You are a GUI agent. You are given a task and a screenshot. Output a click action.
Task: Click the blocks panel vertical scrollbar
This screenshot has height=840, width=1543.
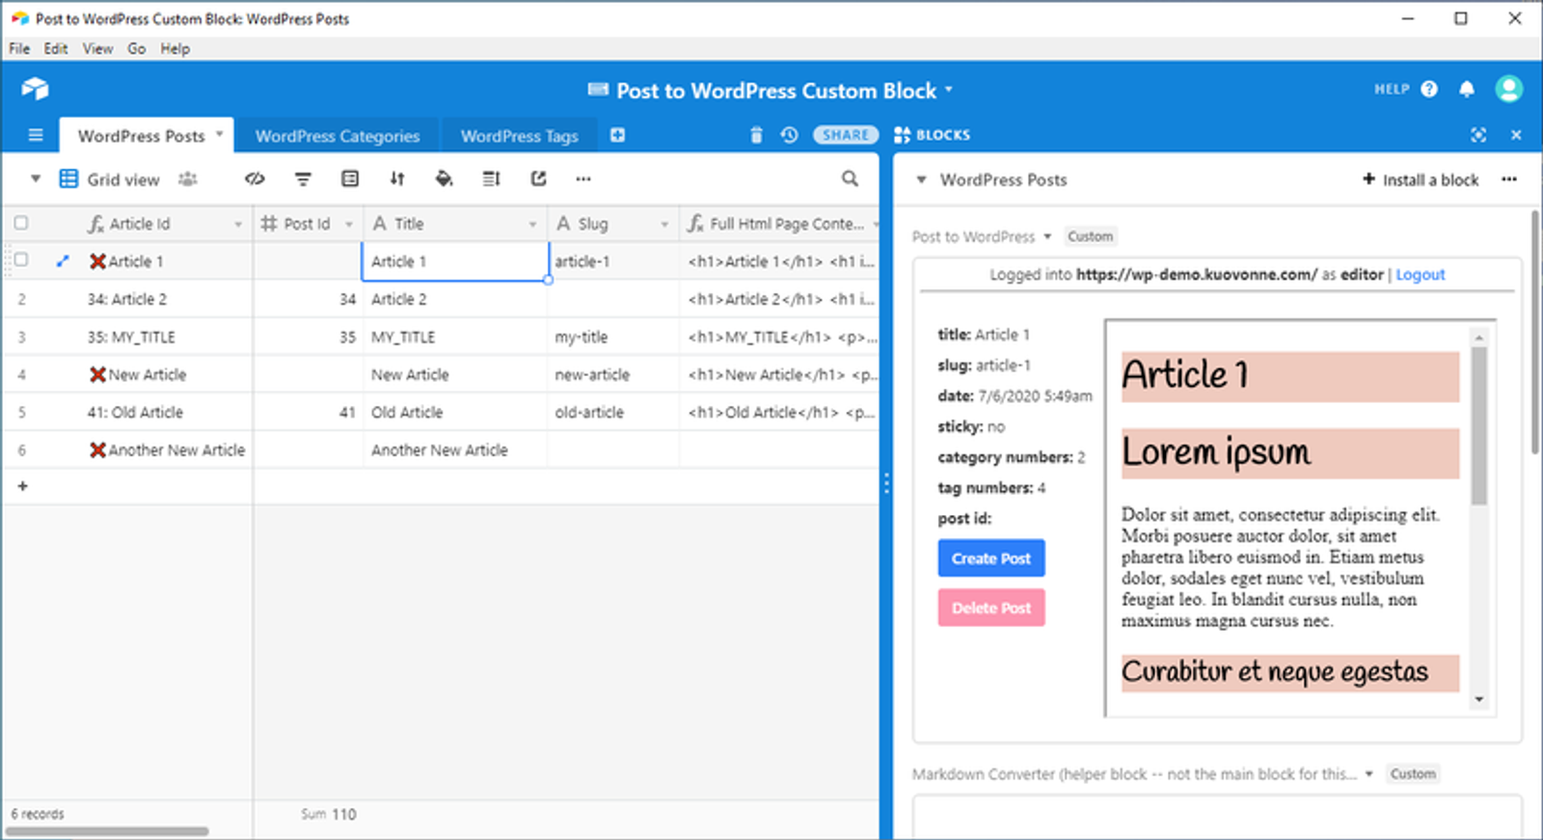[x=1535, y=332]
